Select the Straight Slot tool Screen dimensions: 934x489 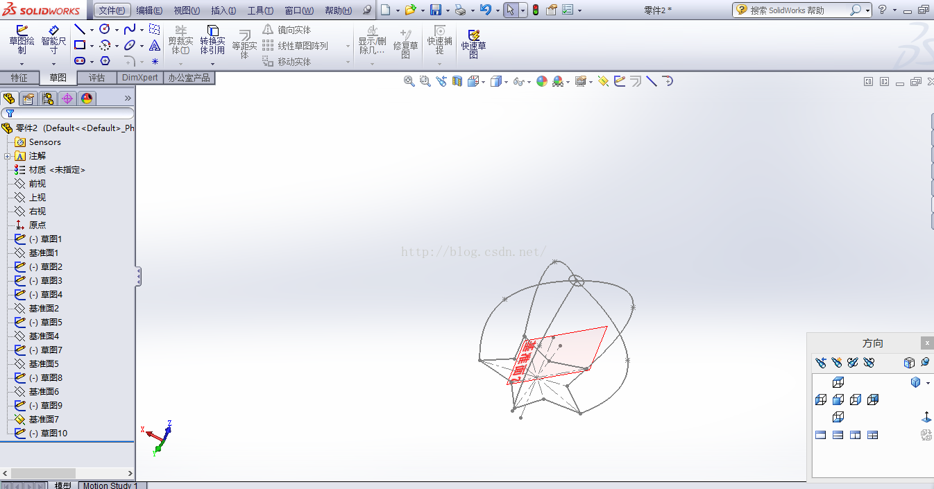click(x=80, y=61)
